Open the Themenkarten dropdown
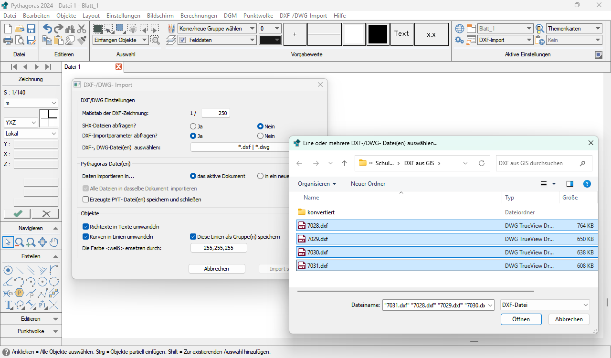 574,29
